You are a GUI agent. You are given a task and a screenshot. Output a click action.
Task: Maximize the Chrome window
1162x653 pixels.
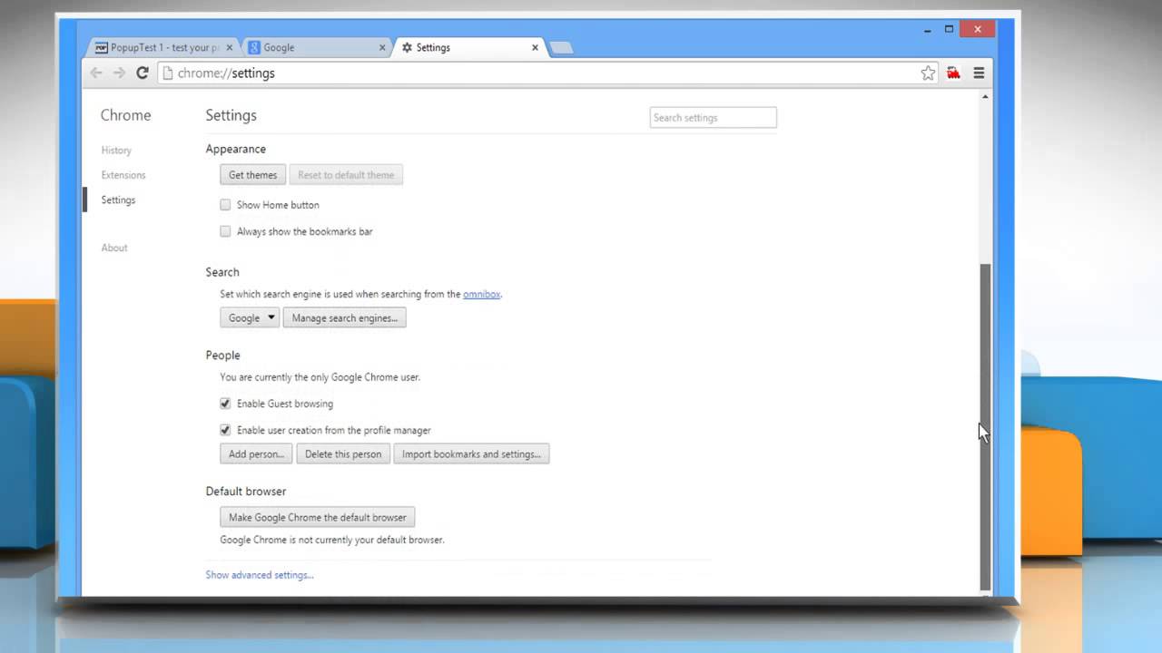tap(949, 29)
